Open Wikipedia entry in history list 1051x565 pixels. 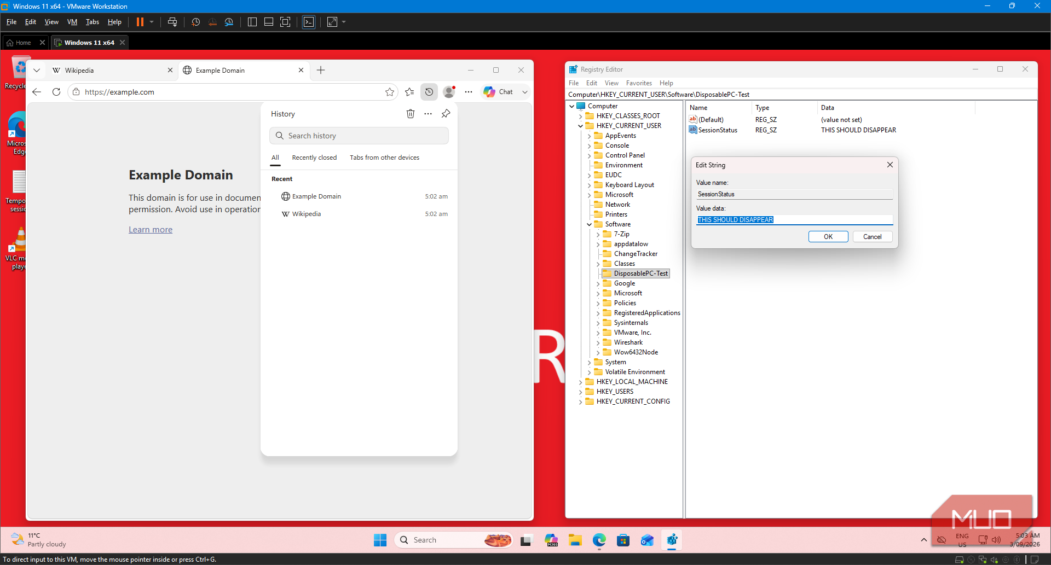[x=359, y=214]
